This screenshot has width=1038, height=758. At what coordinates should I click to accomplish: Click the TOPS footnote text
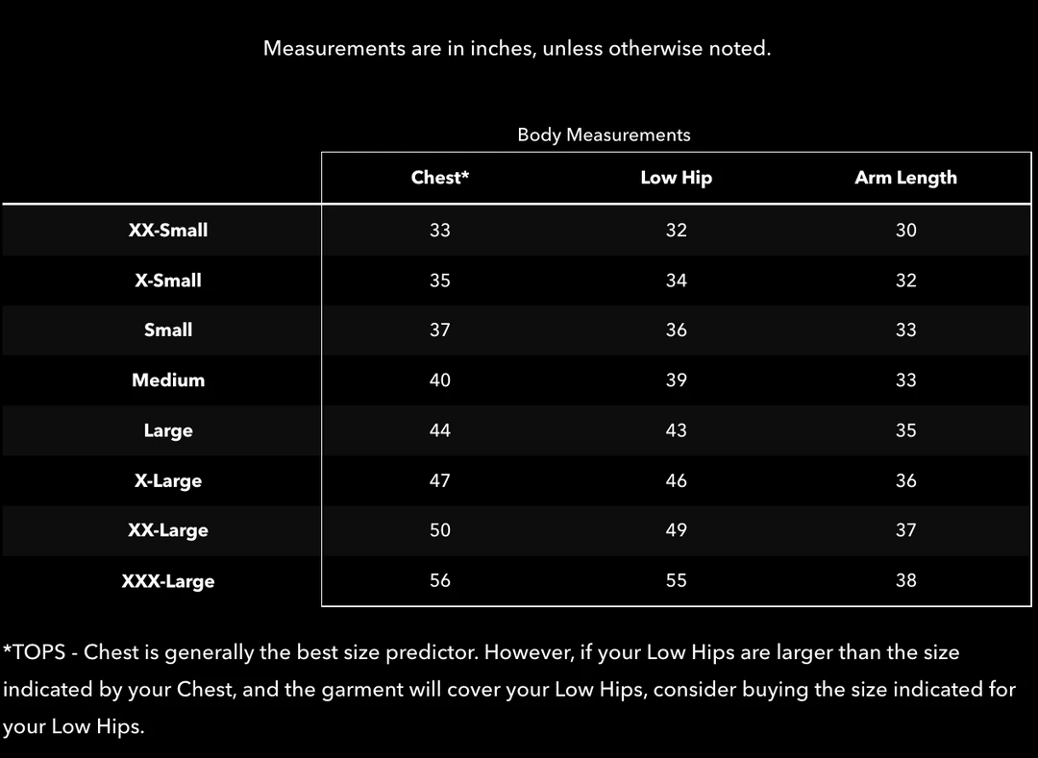click(x=508, y=689)
